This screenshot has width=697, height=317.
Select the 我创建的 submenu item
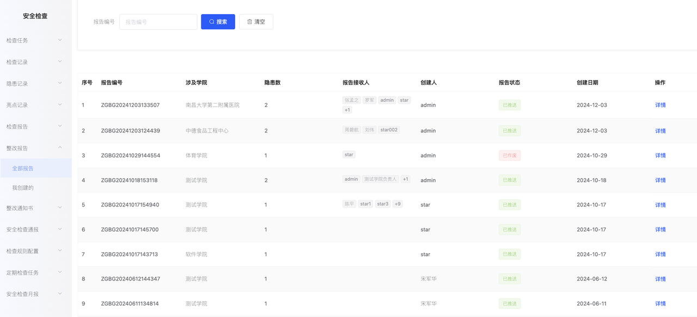[x=36, y=187]
